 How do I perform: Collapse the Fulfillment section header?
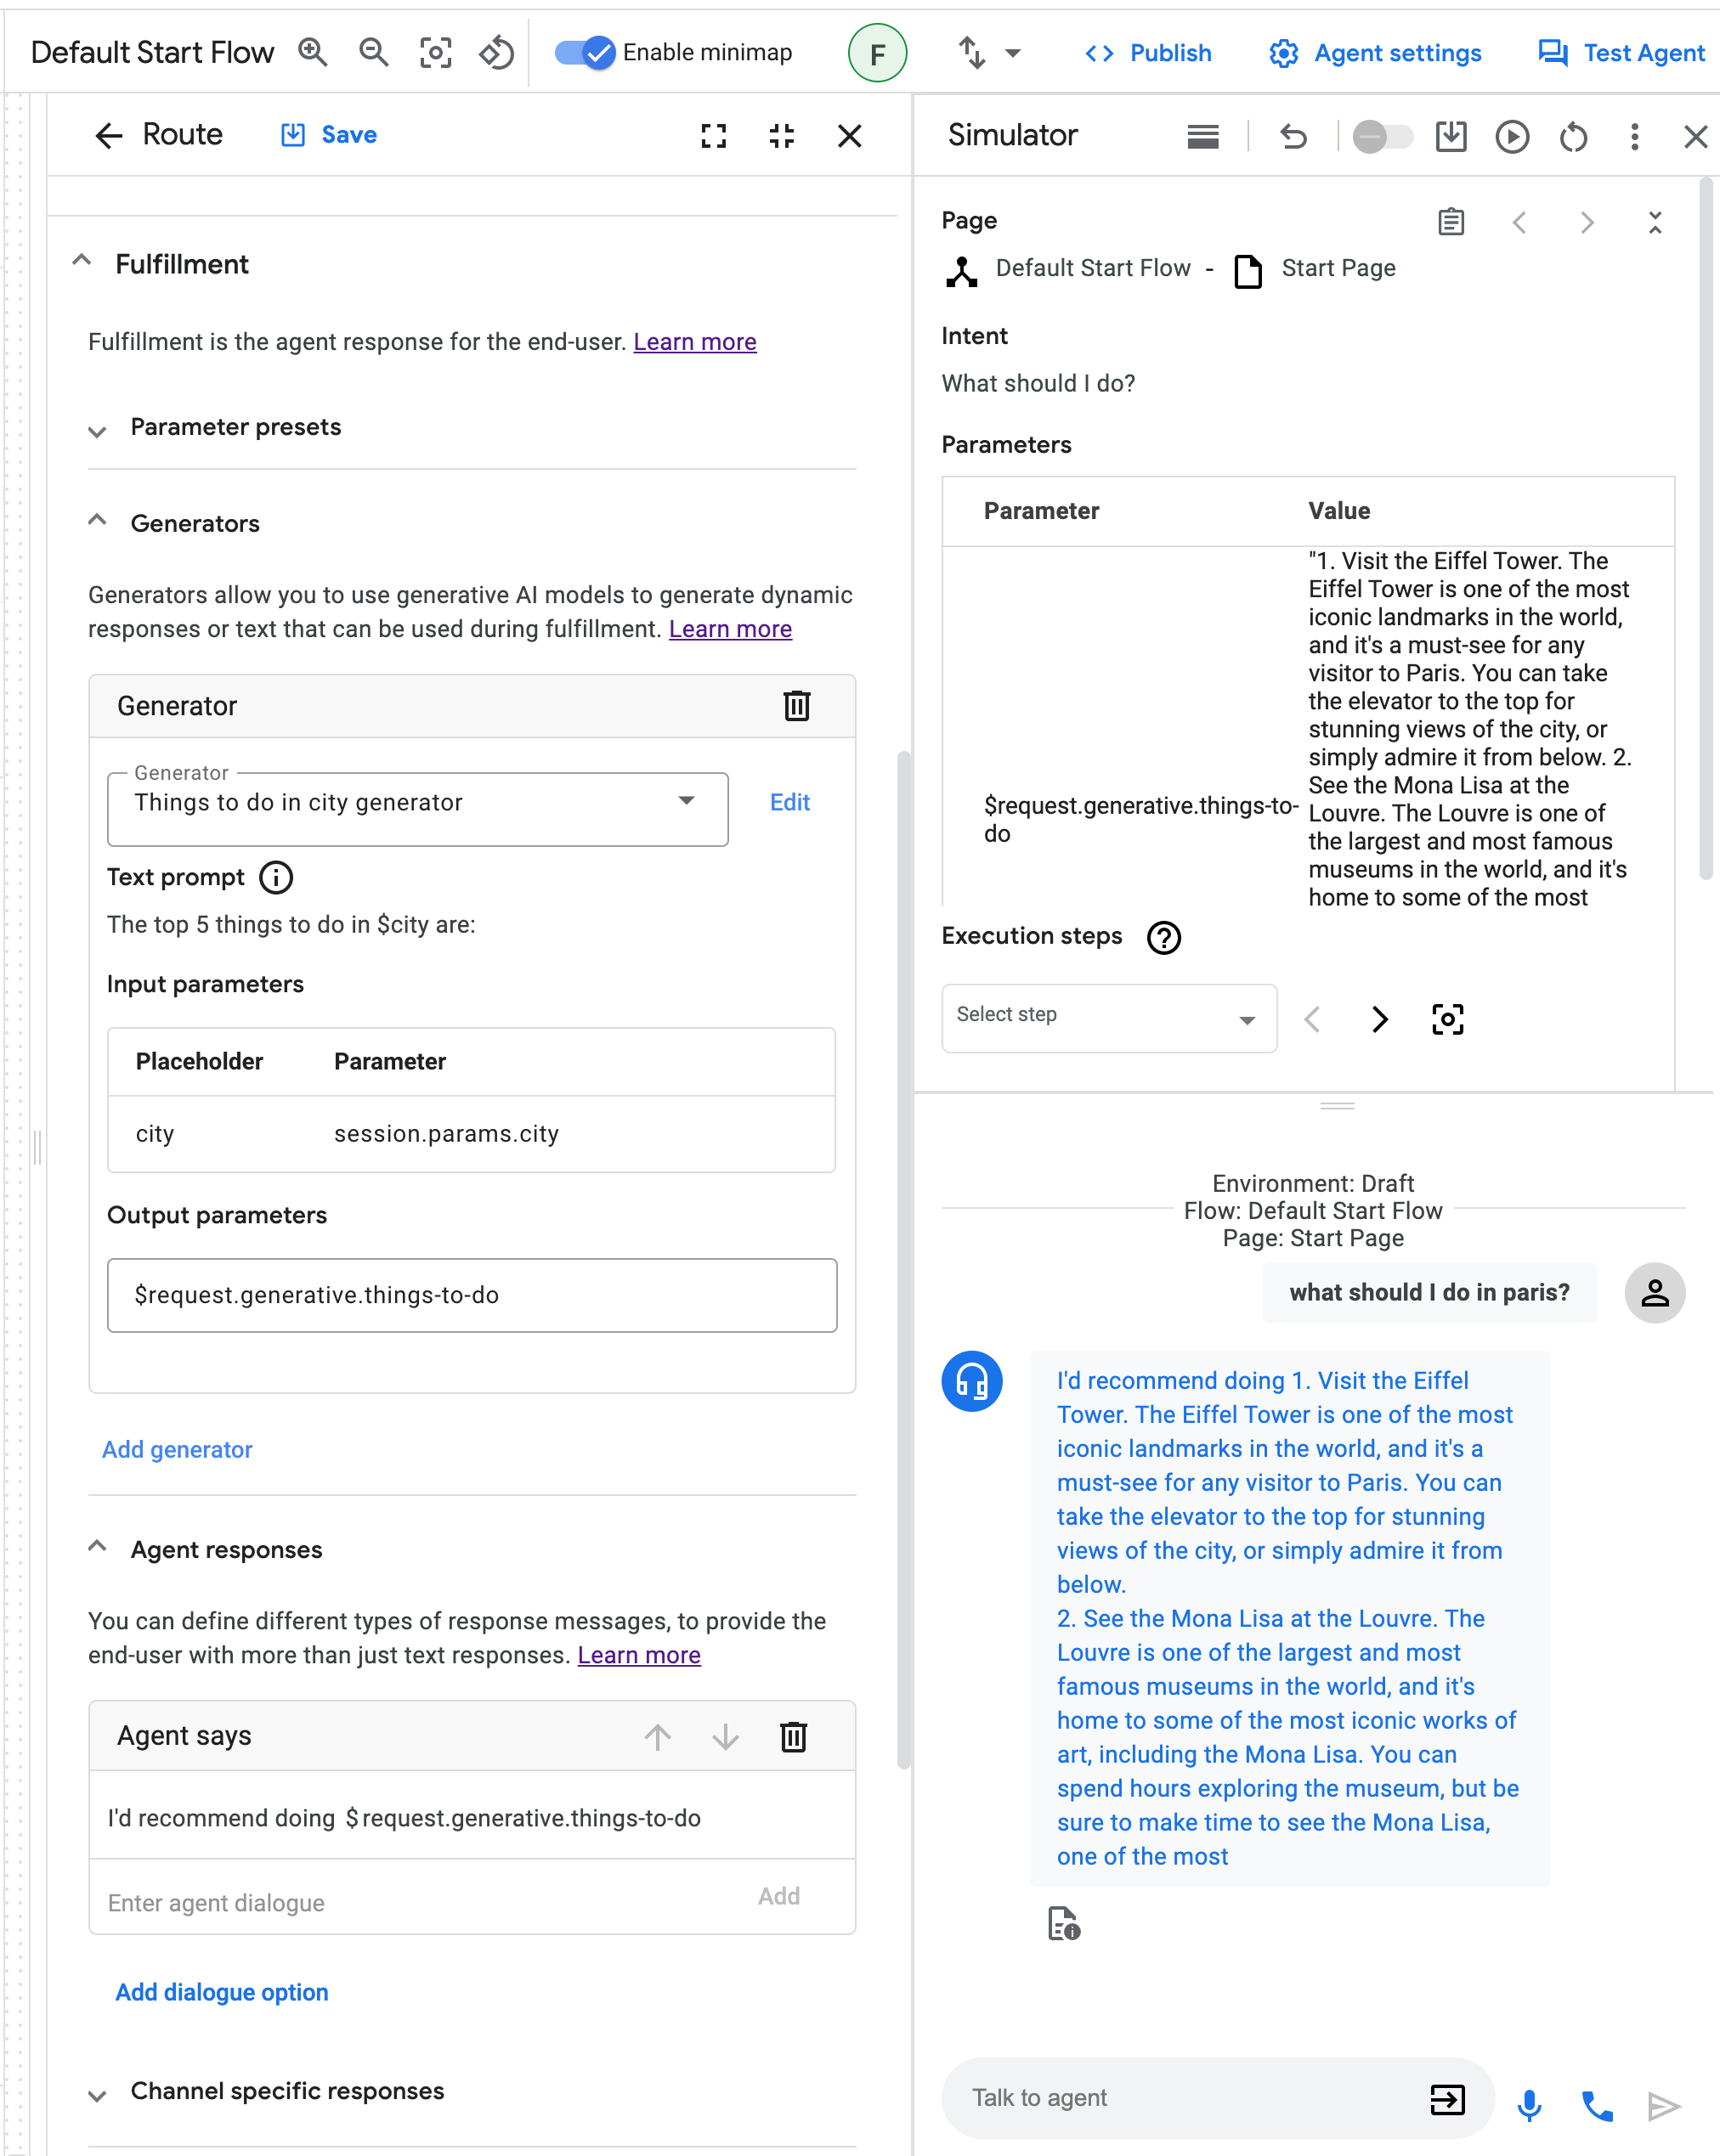pyautogui.click(x=81, y=263)
